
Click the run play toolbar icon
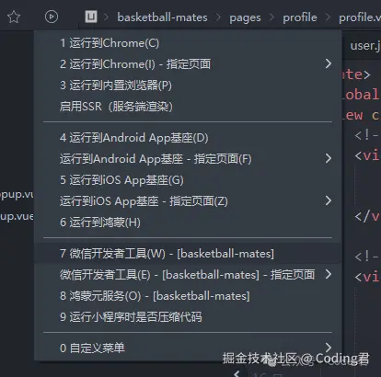tap(52, 17)
